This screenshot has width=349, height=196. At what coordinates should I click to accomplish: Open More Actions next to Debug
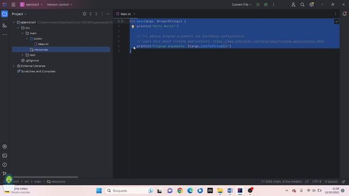coord(273,4)
